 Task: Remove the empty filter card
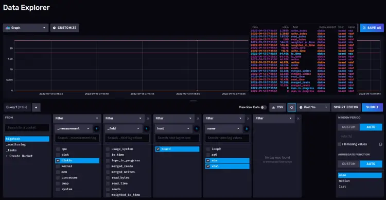[x=298, y=119]
